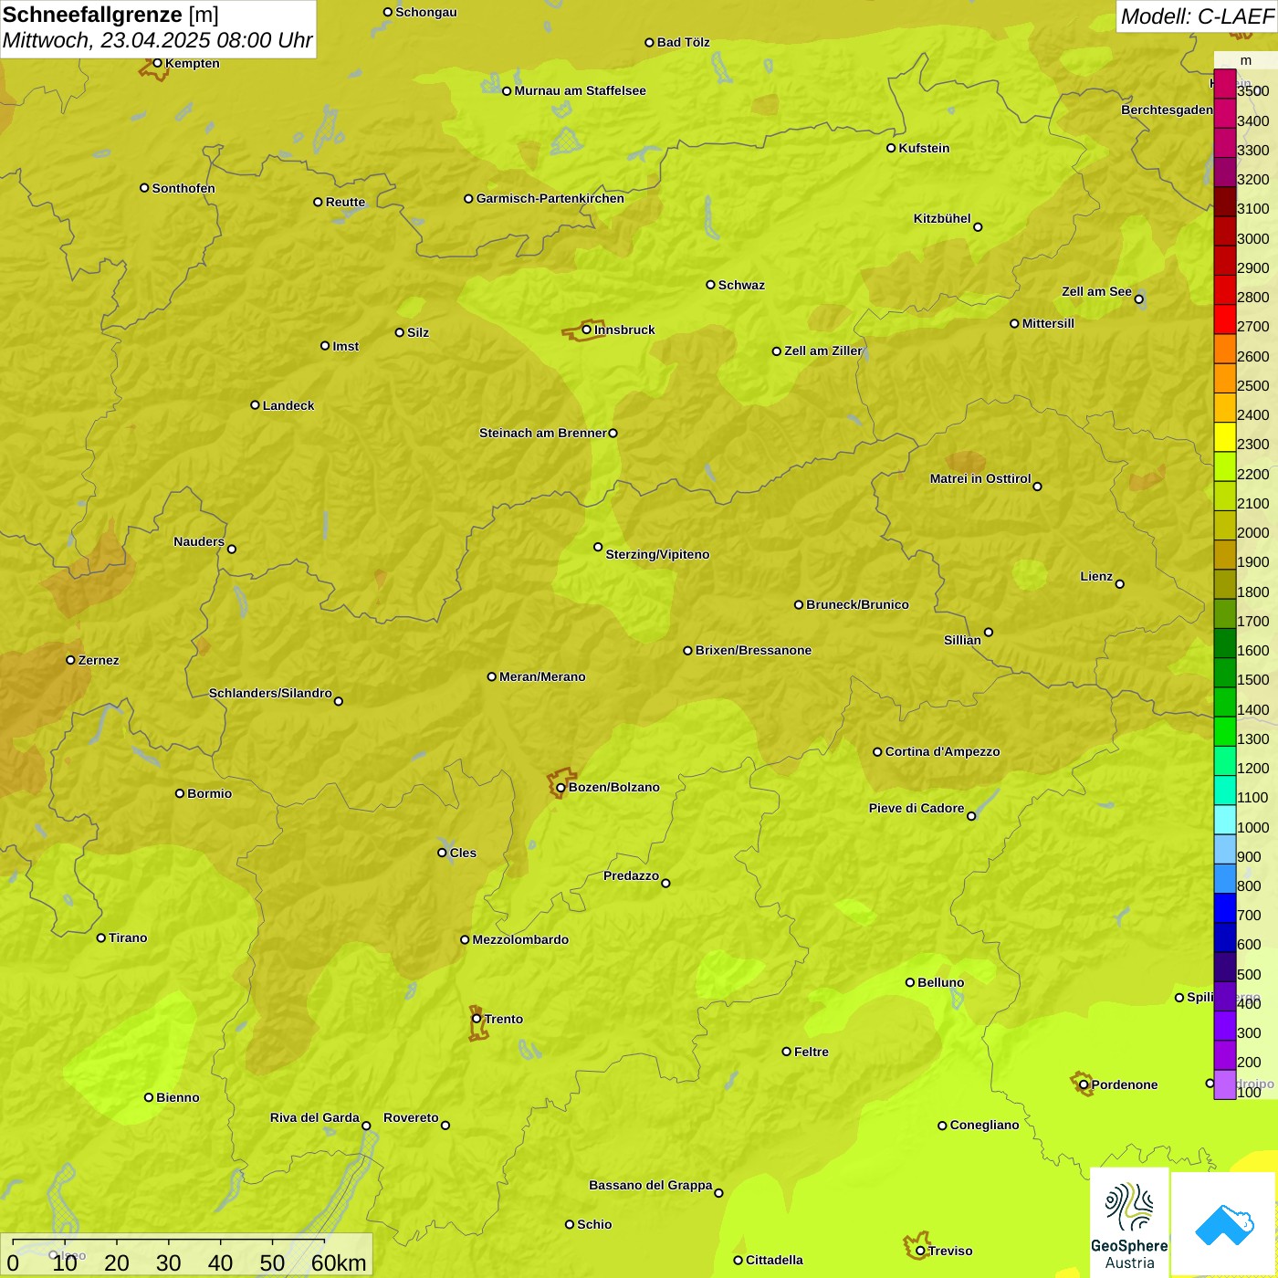Click the Murnau am Staffelsee label
The width and height of the screenshot is (1278, 1278).
(580, 90)
